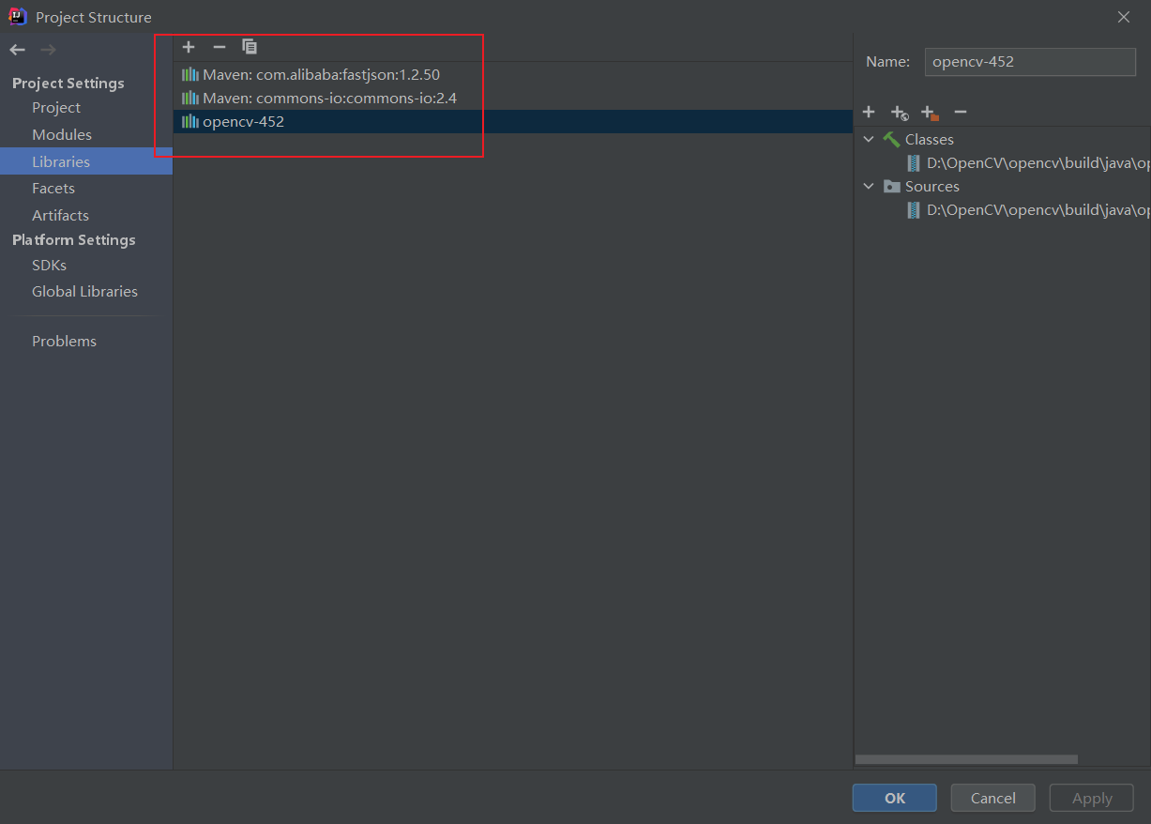Specify documentation URL with plus-globe icon
Image resolution: width=1151 pixels, height=824 pixels.
900,113
